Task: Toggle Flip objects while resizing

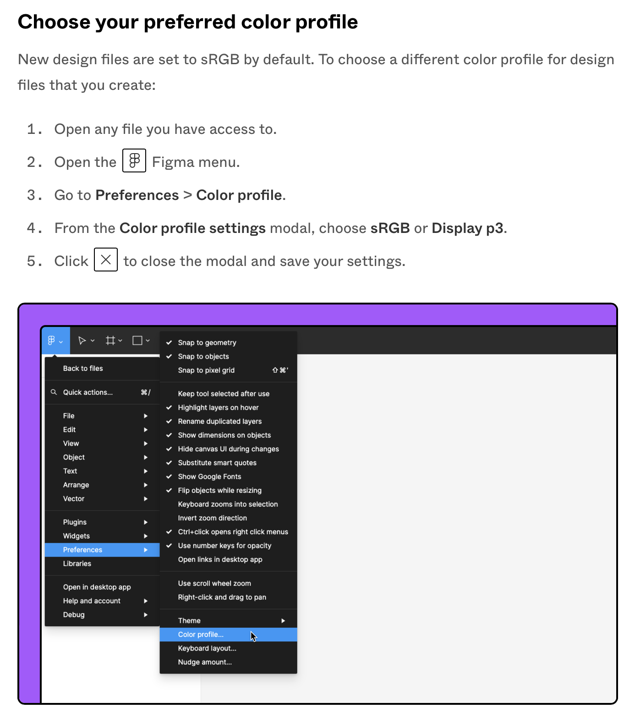Action: click(228, 490)
